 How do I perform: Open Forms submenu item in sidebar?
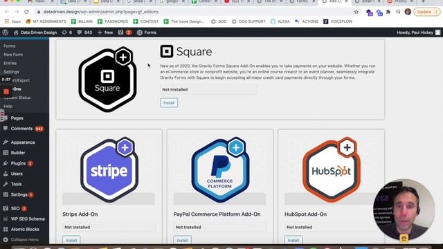click(9, 46)
